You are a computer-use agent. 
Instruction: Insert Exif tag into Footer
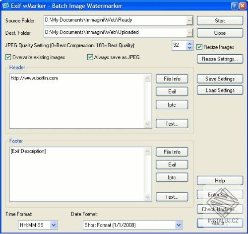click(x=172, y=164)
